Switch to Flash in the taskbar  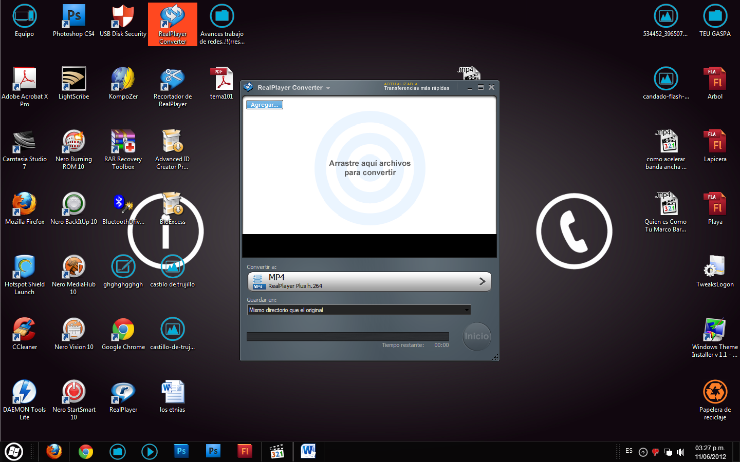[x=245, y=452]
